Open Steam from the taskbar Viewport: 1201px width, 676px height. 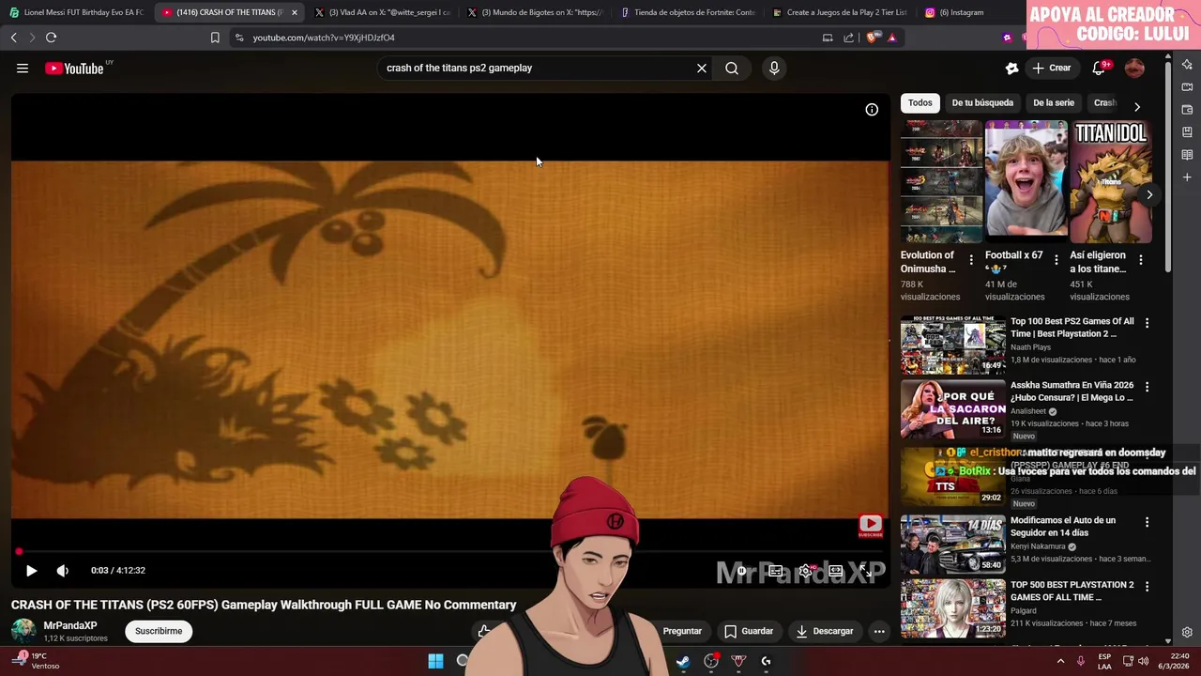pos(682,661)
